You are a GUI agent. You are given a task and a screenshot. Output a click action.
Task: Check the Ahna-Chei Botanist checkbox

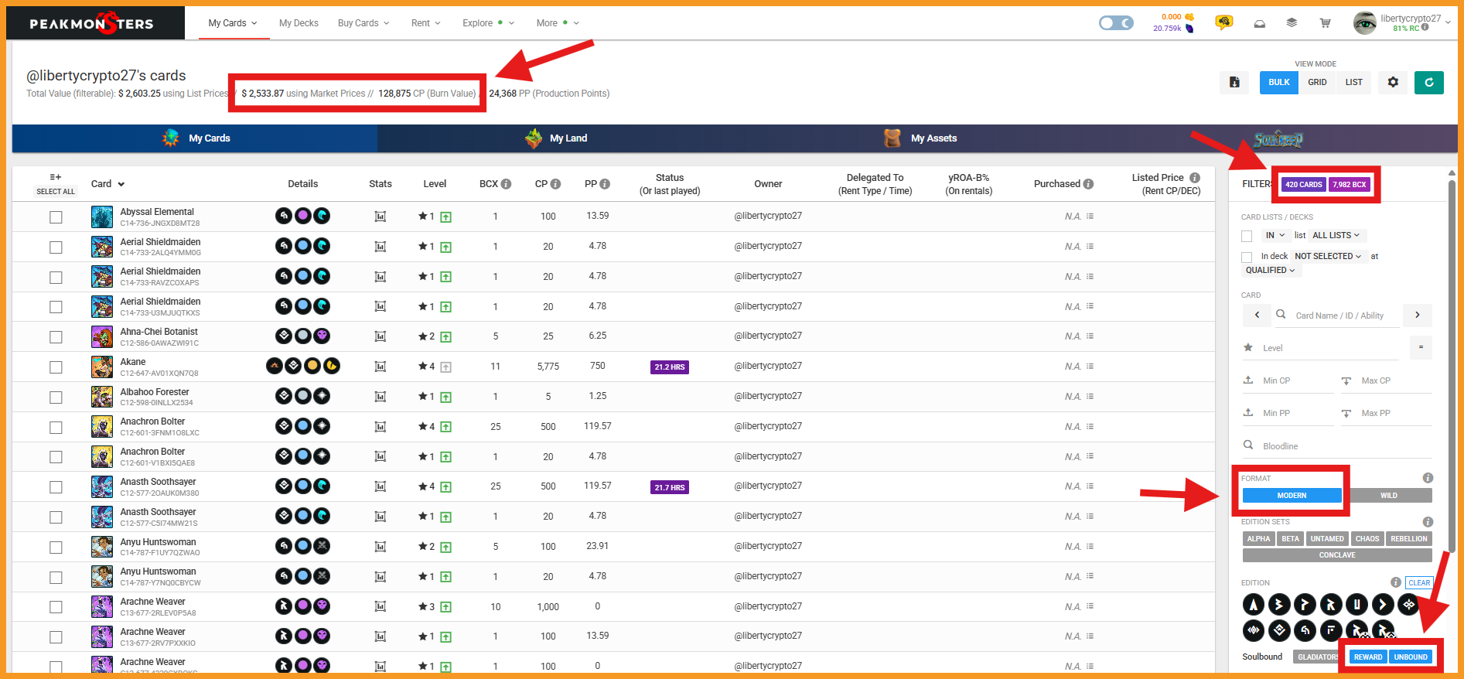pyautogui.click(x=56, y=337)
